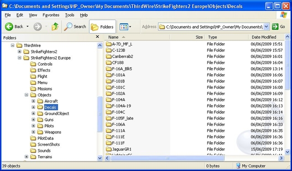Open the View menu

33,15
